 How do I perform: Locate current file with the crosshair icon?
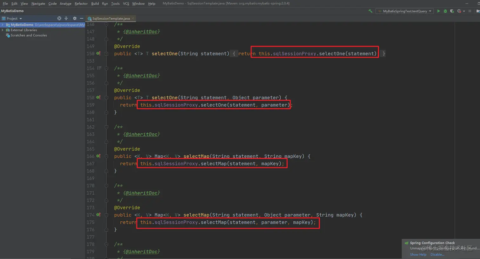click(x=59, y=18)
